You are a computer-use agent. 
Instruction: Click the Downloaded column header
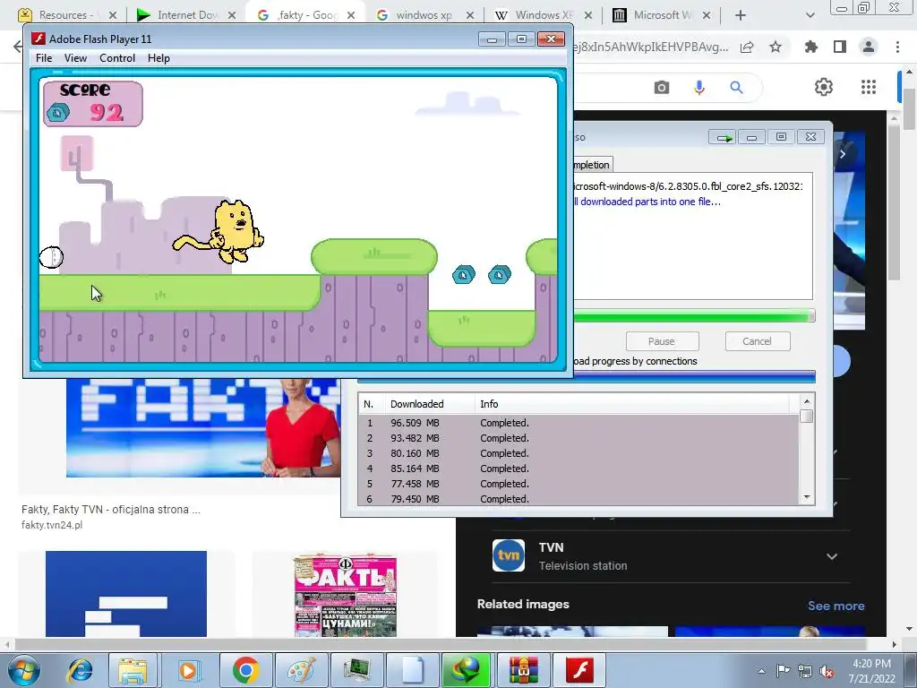[429, 404]
